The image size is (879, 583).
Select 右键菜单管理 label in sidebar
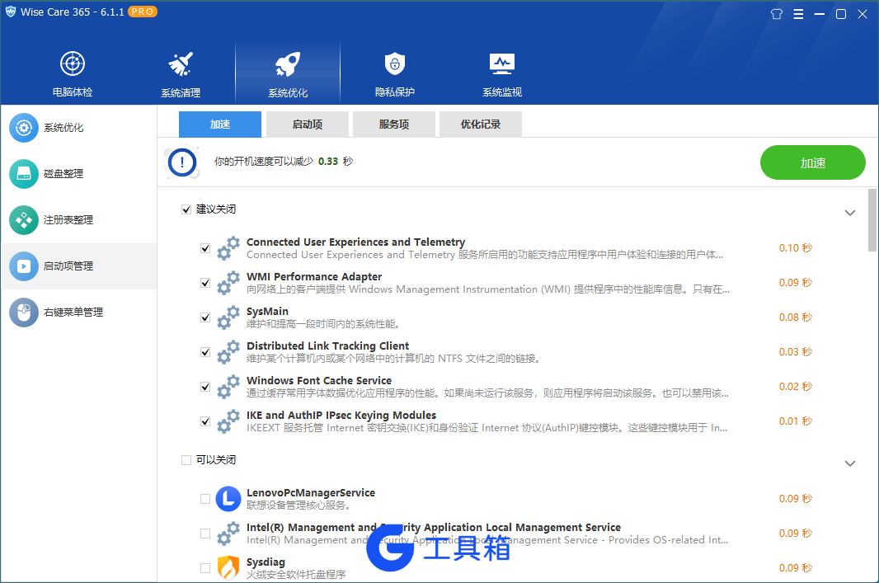pyautogui.click(x=73, y=313)
